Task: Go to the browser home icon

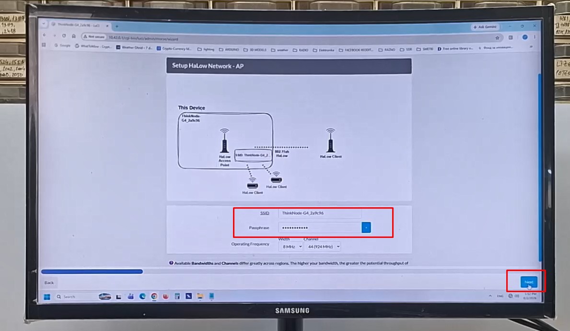Action: point(74,36)
